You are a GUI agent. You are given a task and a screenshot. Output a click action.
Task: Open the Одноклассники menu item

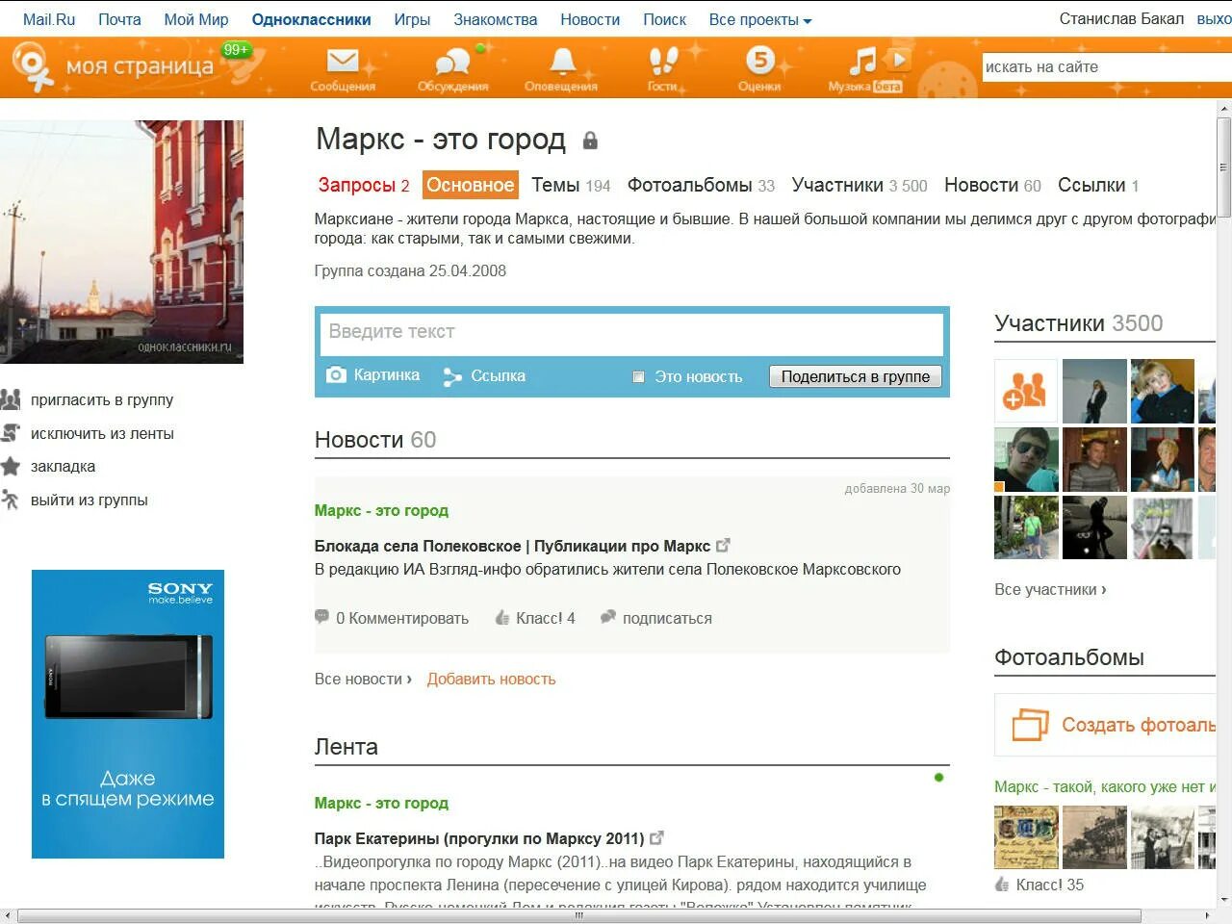pyautogui.click(x=311, y=18)
